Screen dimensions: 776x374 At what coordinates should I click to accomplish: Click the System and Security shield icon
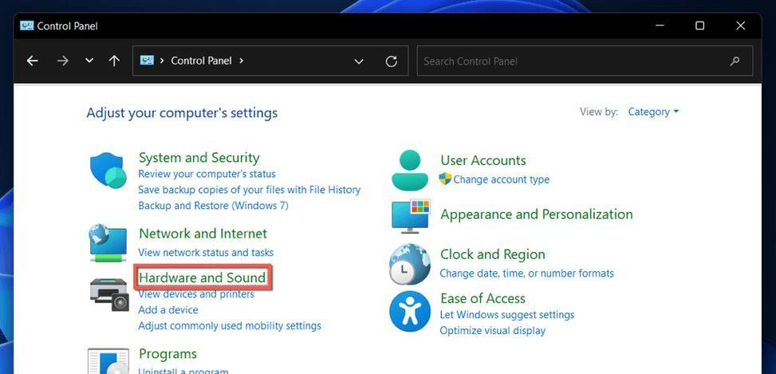point(108,170)
